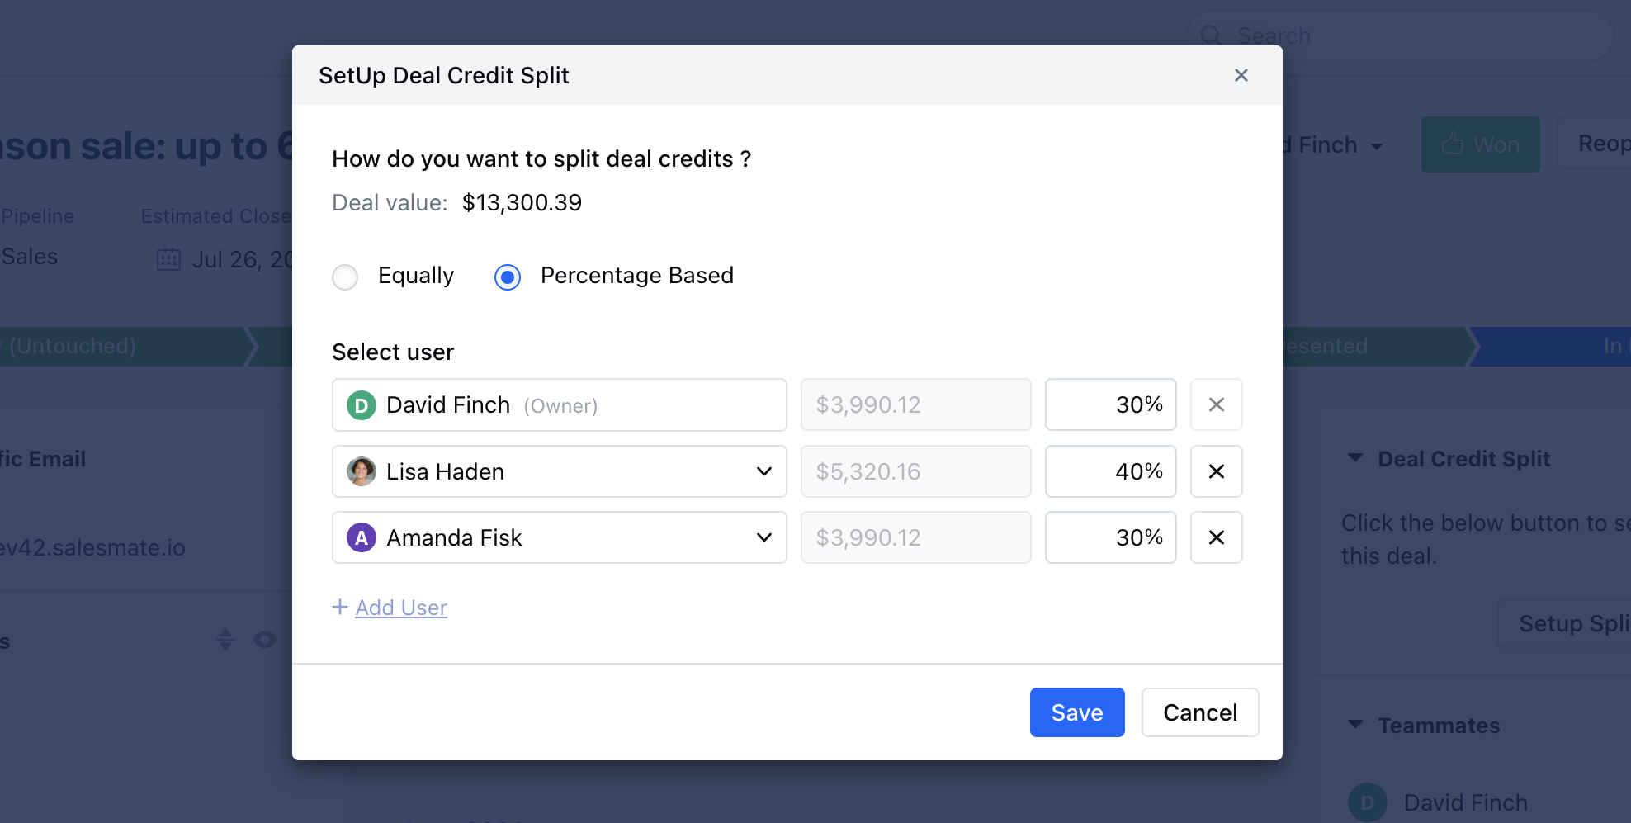
Task: Click Lisa Haden's avatar photo
Action: tap(361, 471)
